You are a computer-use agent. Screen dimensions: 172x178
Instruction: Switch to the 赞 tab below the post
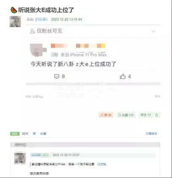point(34,134)
